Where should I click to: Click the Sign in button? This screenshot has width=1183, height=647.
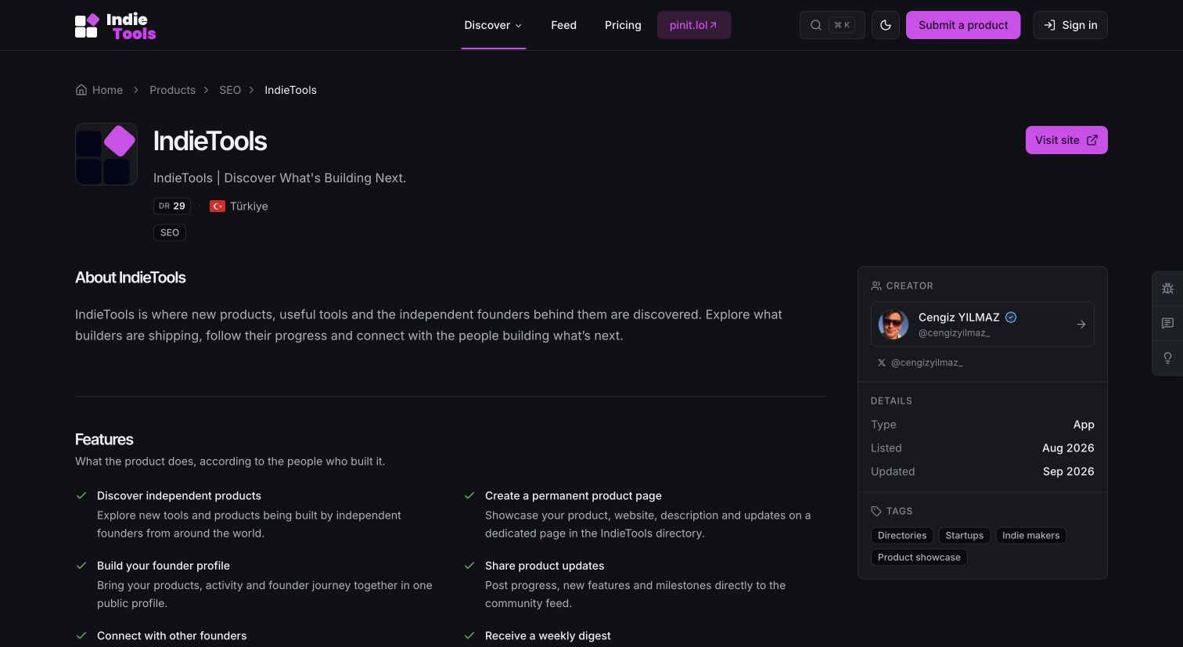click(1070, 25)
